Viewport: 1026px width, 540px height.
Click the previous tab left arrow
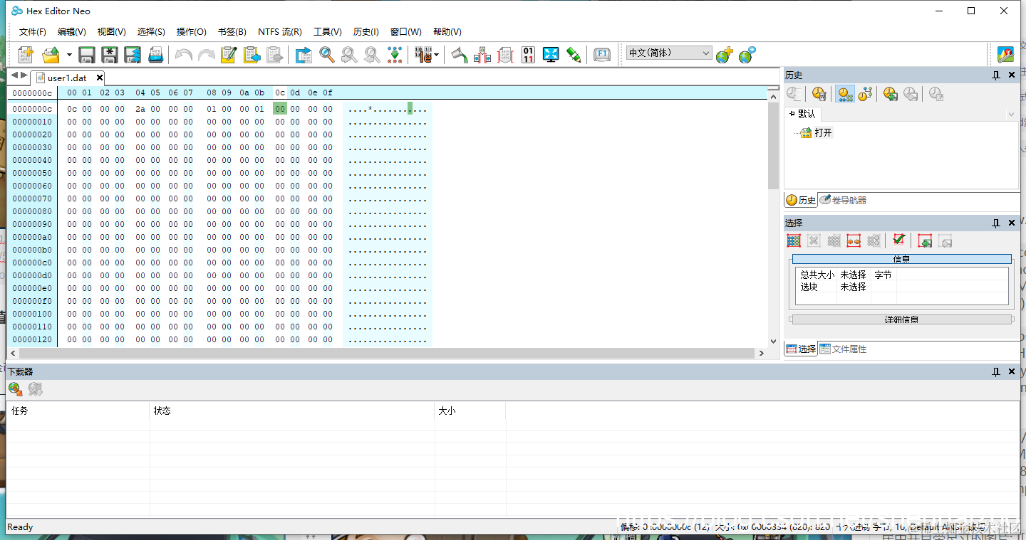(14, 75)
